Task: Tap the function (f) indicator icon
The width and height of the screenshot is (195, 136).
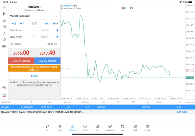Action: coord(4,33)
